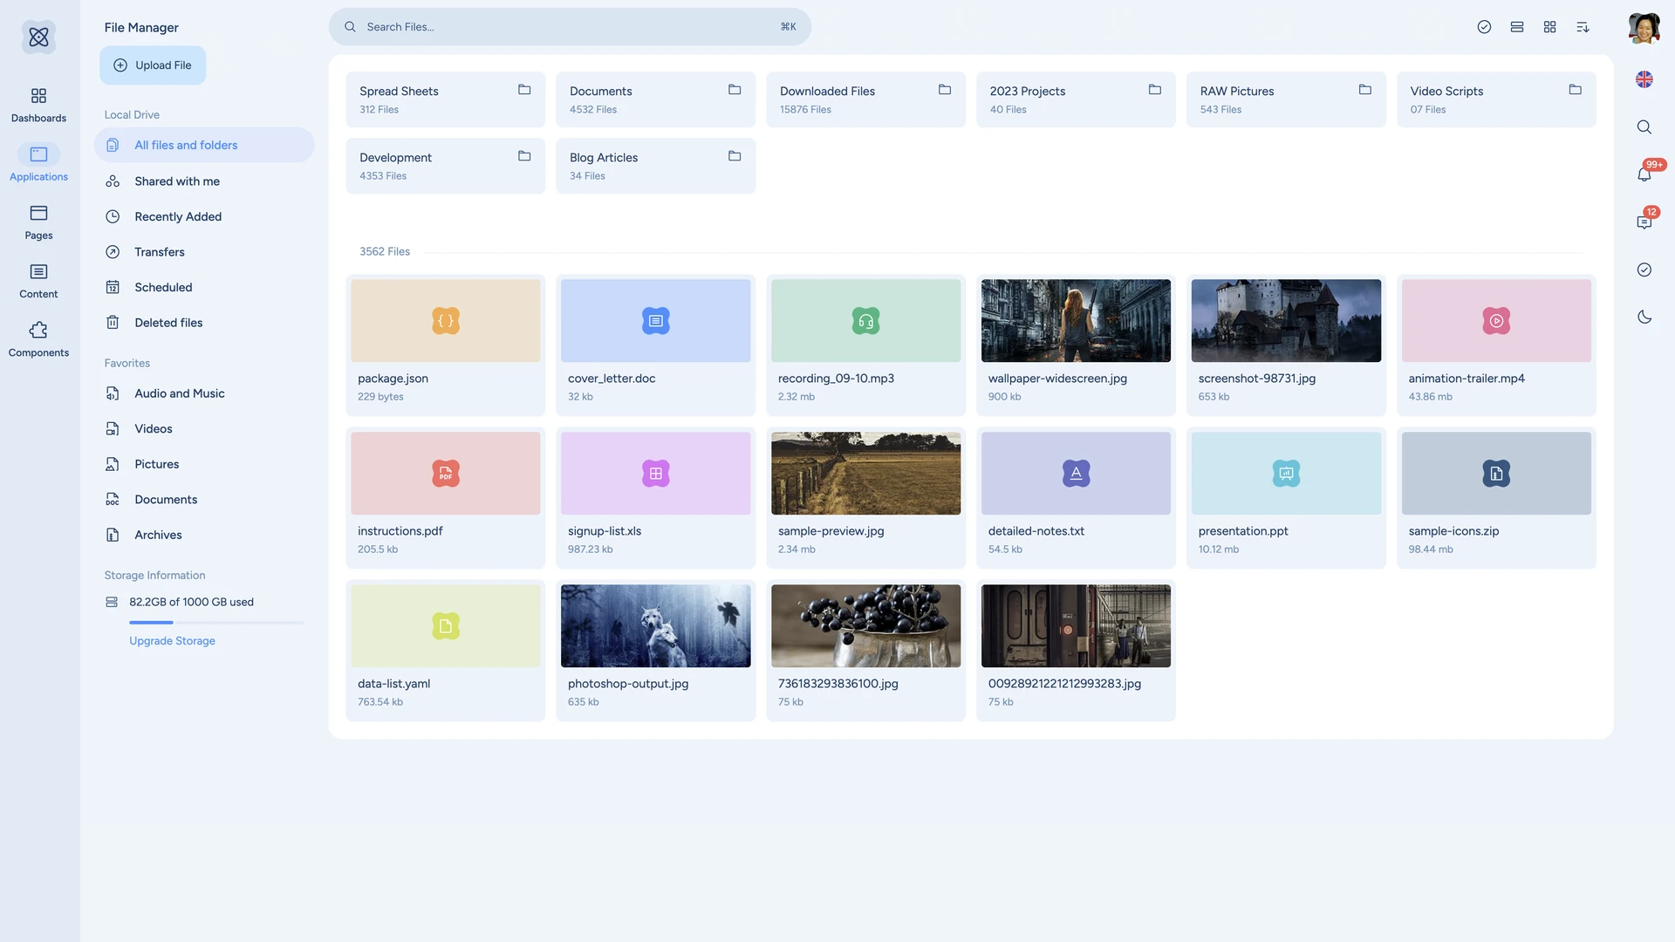Open Transfers list

[x=204, y=252]
